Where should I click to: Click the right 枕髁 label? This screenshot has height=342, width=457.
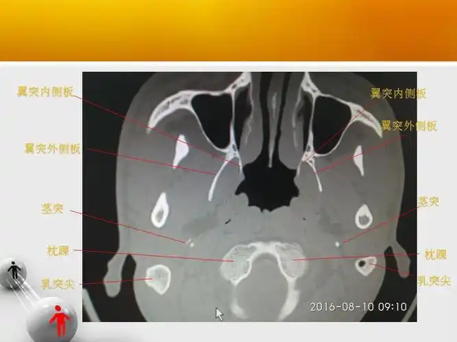pos(435,254)
